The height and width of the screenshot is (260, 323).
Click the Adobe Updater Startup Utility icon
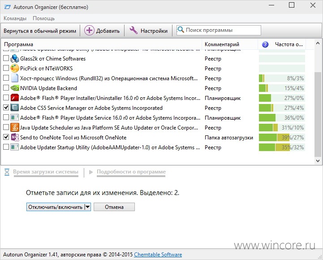click(x=15, y=147)
